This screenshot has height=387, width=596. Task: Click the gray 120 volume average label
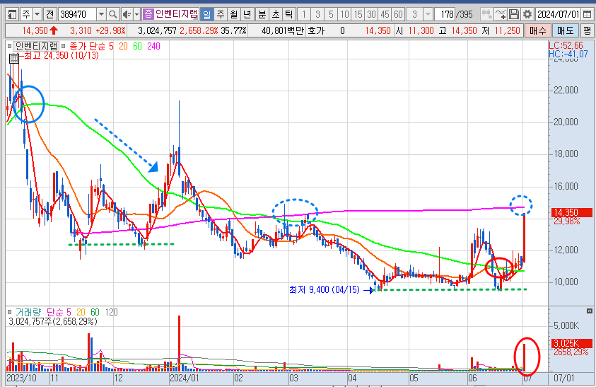(111, 312)
